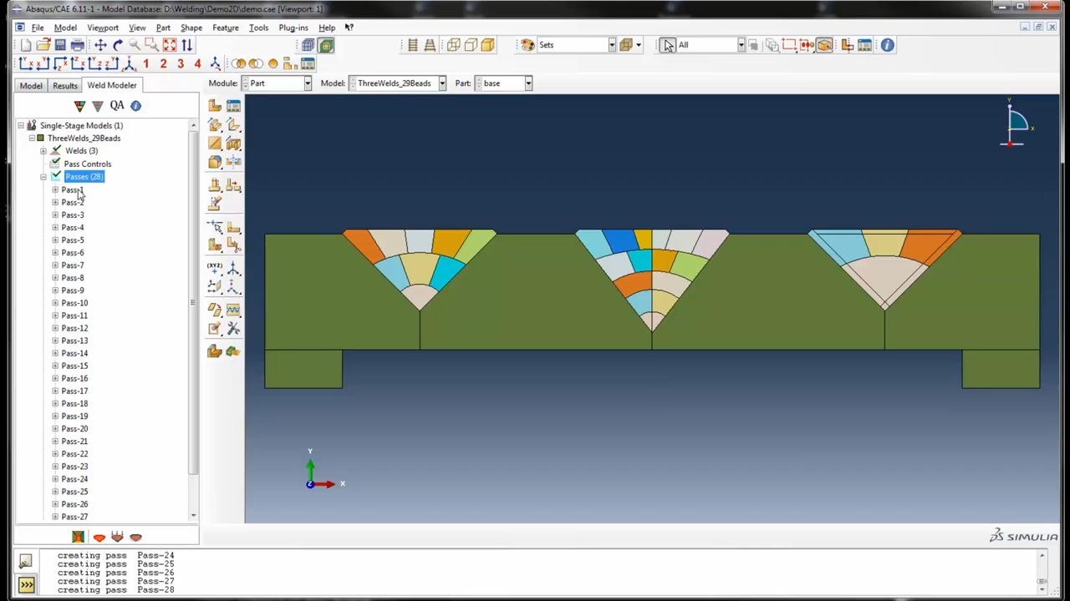This screenshot has height=601, width=1070.
Task: Click the Create Part icon
Action: click(x=215, y=105)
